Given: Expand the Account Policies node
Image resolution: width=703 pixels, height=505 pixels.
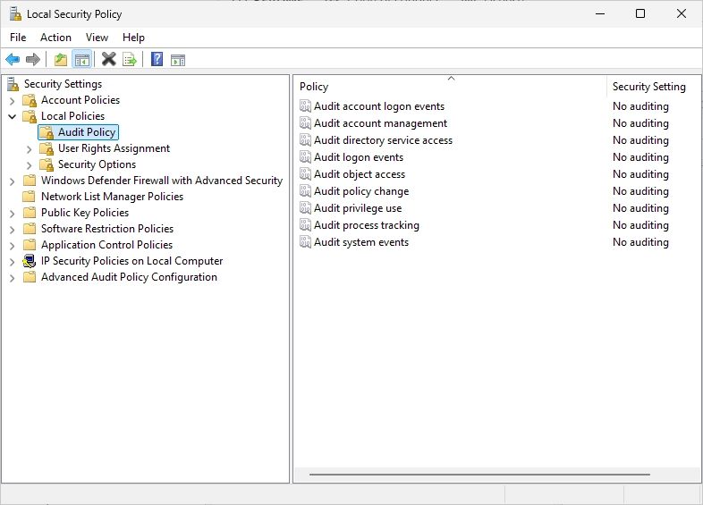Looking at the screenshot, I should pyautogui.click(x=13, y=100).
